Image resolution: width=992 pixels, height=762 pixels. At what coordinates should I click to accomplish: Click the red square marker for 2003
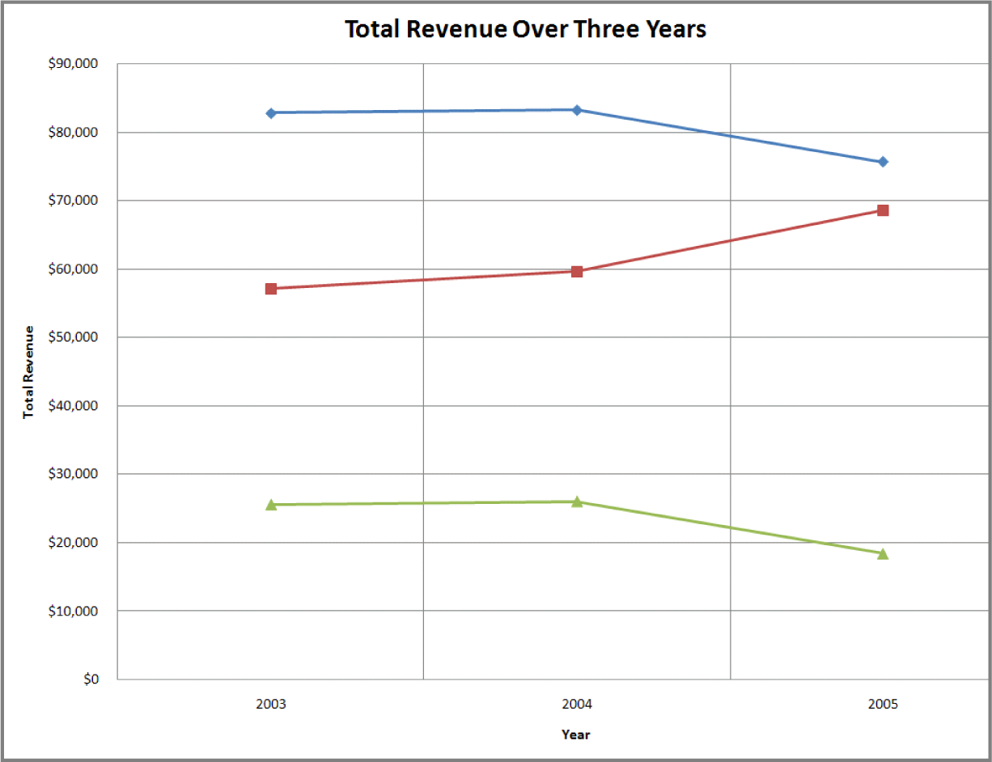[271, 289]
